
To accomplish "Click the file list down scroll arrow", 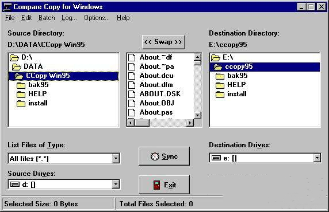I will coord(197,115).
